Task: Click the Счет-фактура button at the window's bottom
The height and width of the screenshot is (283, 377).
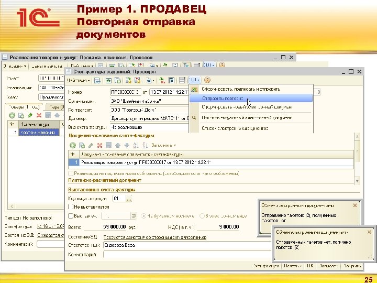Action: click(266, 266)
